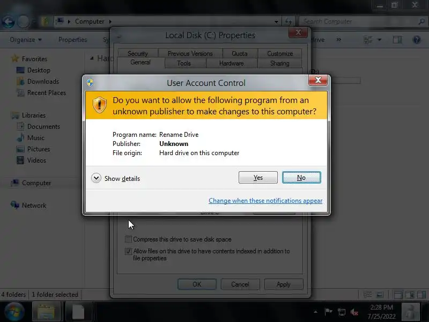Go back using Explorer back arrow

click(8, 21)
